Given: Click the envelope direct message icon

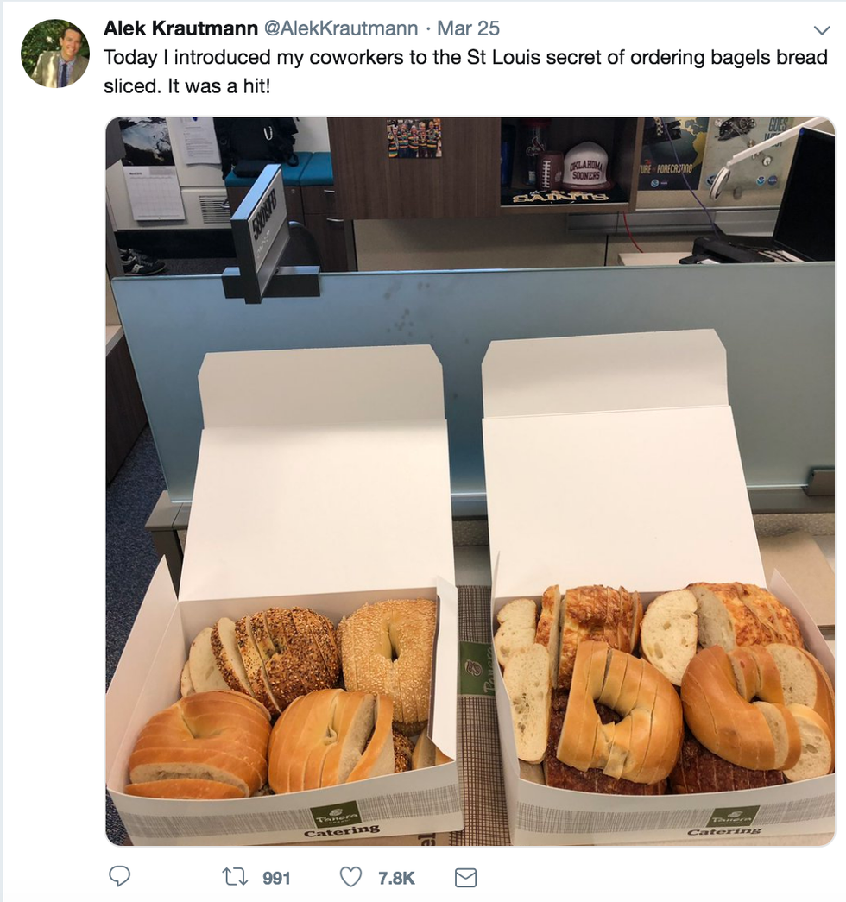Looking at the screenshot, I should point(465,877).
